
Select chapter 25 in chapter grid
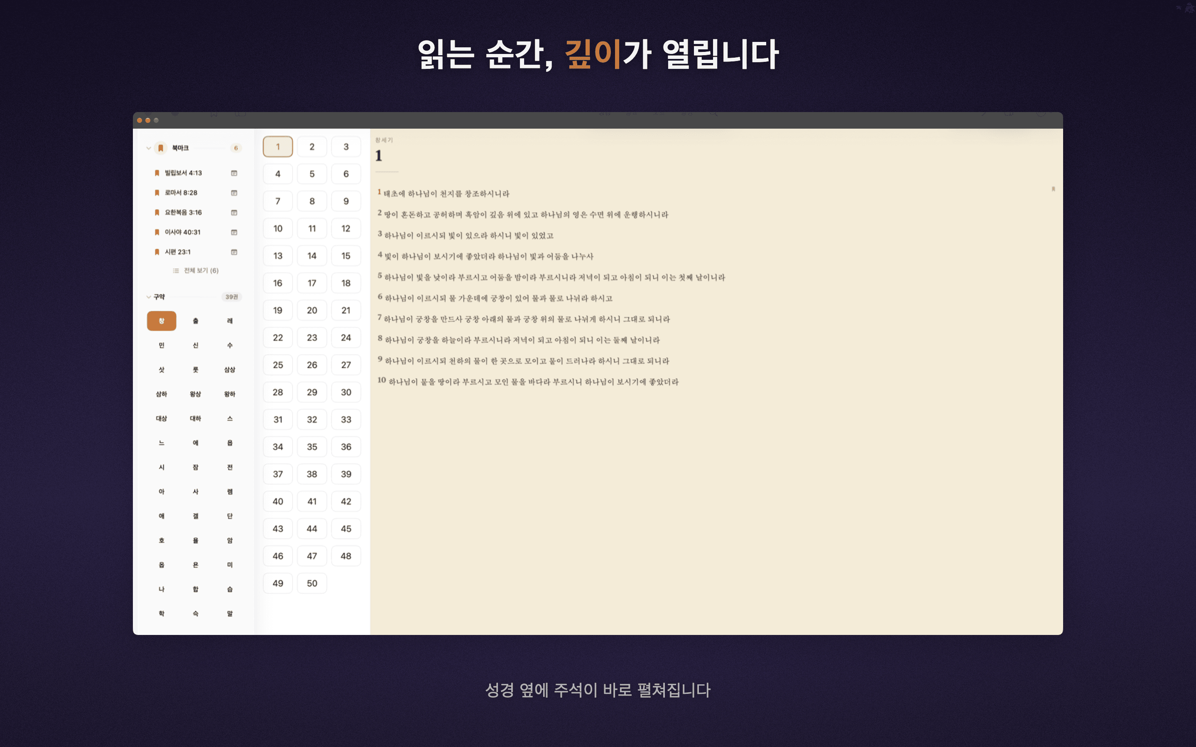pyautogui.click(x=278, y=365)
